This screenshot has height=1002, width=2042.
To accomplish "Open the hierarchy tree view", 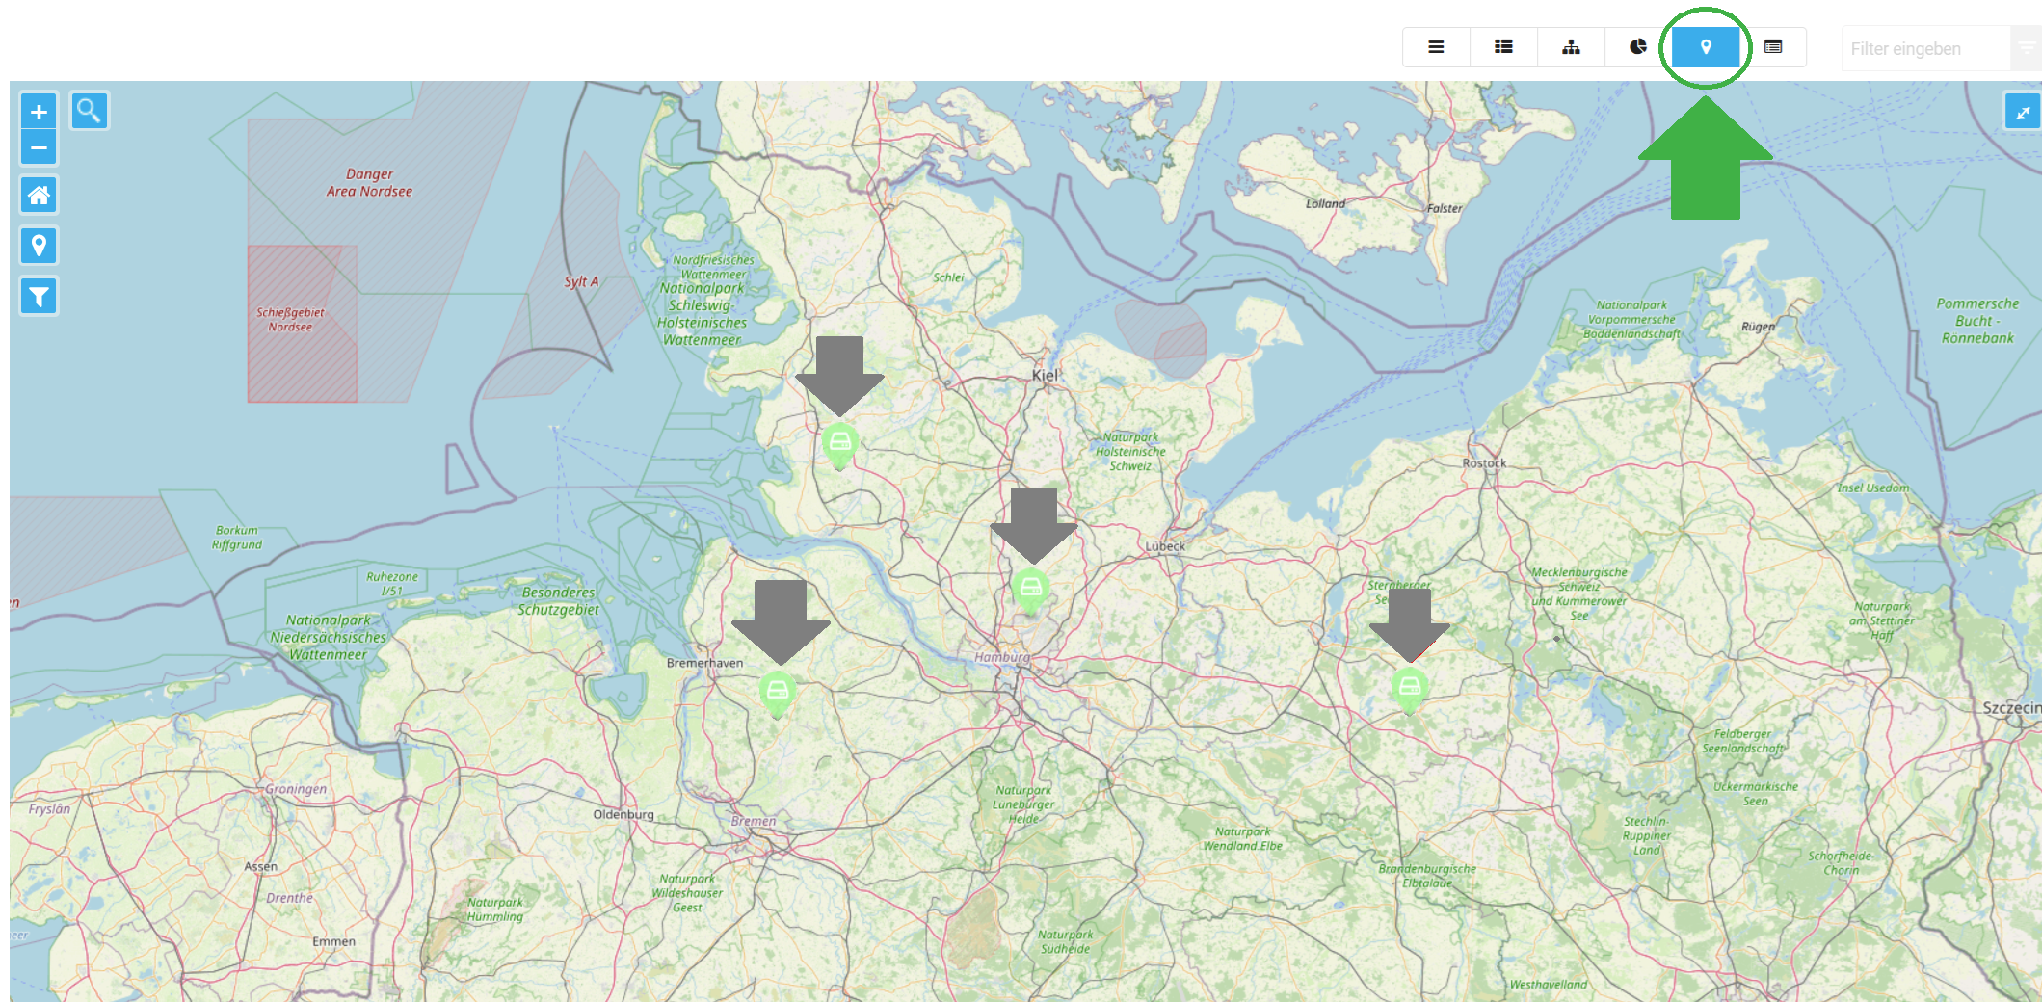I will [x=1571, y=47].
